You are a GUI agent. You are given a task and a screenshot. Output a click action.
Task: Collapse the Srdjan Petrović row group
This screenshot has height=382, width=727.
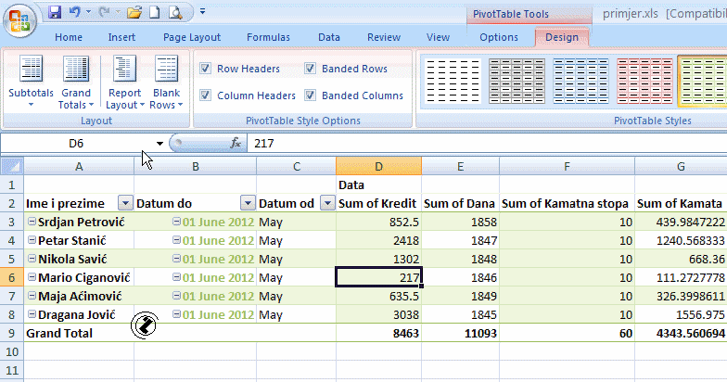32,222
